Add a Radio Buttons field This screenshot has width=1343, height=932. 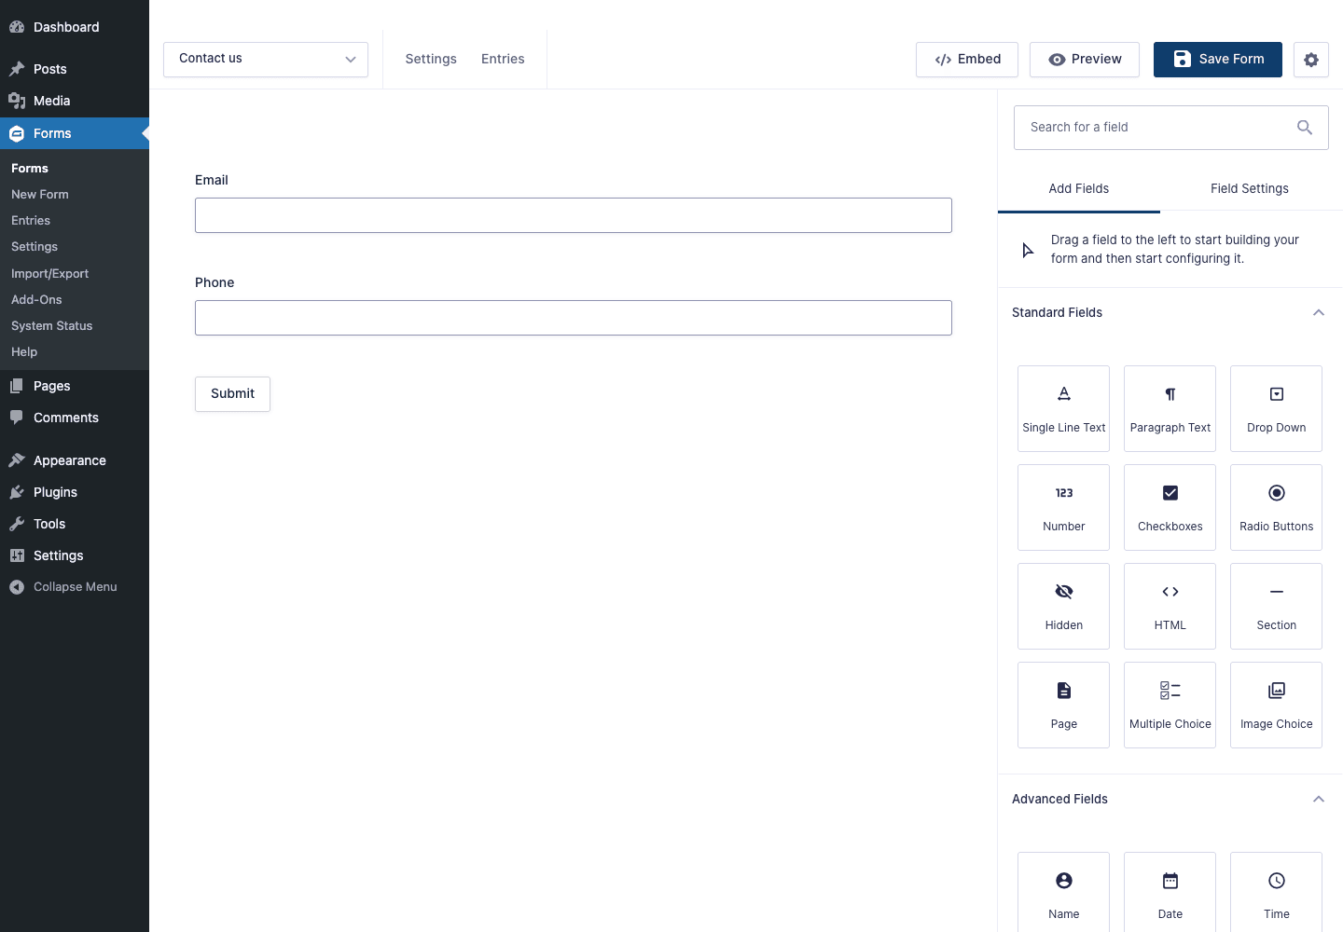point(1276,507)
